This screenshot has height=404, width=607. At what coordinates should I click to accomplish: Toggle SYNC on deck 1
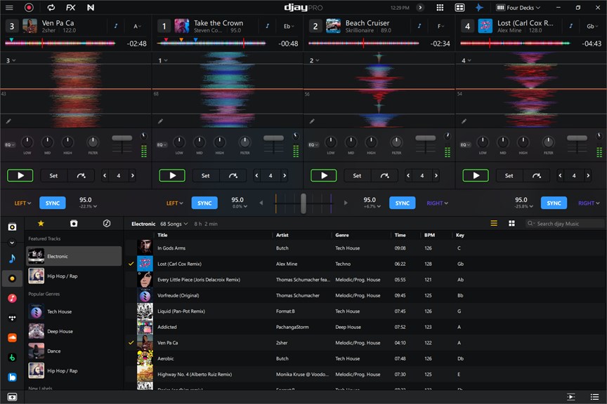pyautogui.click(x=204, y=203)
